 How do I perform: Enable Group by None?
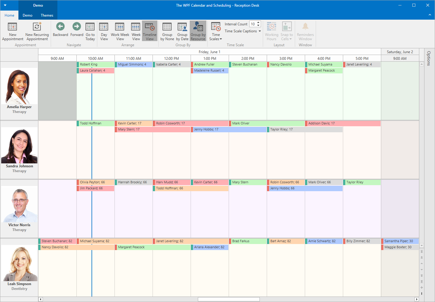(167, 31)
